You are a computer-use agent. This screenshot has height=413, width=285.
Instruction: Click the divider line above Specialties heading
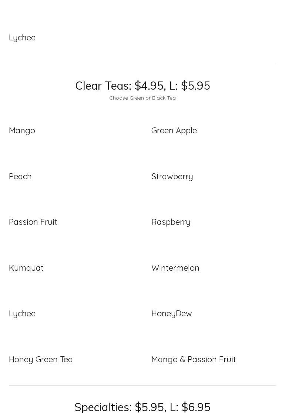point(142,385)
